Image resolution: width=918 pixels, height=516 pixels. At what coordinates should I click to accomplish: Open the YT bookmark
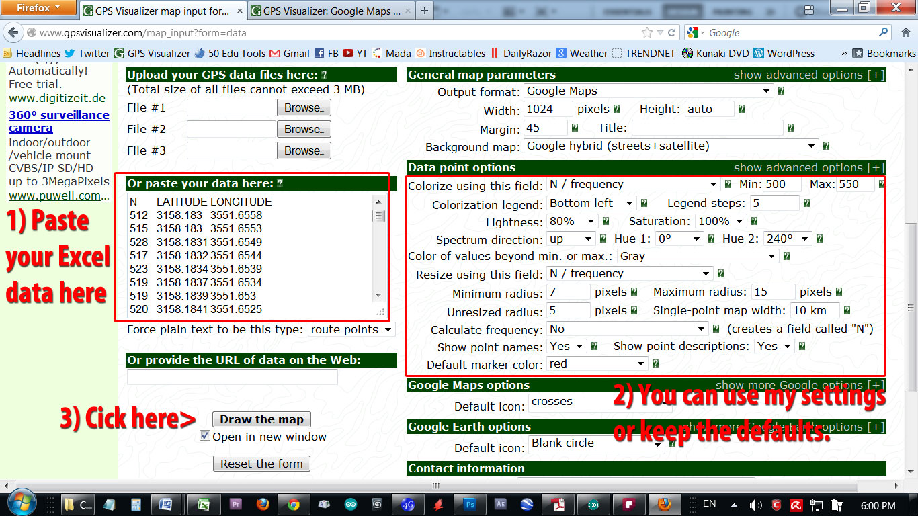tap(355, 53)
